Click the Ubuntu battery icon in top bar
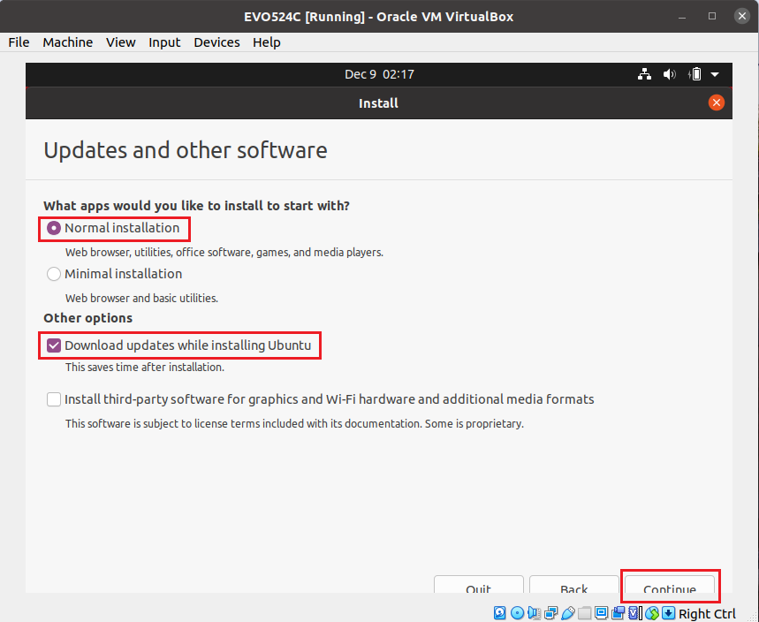 point(694,74)
